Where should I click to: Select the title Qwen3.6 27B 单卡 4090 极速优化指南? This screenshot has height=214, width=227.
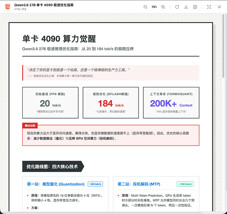pyautogui.click(x=44, y=5)
